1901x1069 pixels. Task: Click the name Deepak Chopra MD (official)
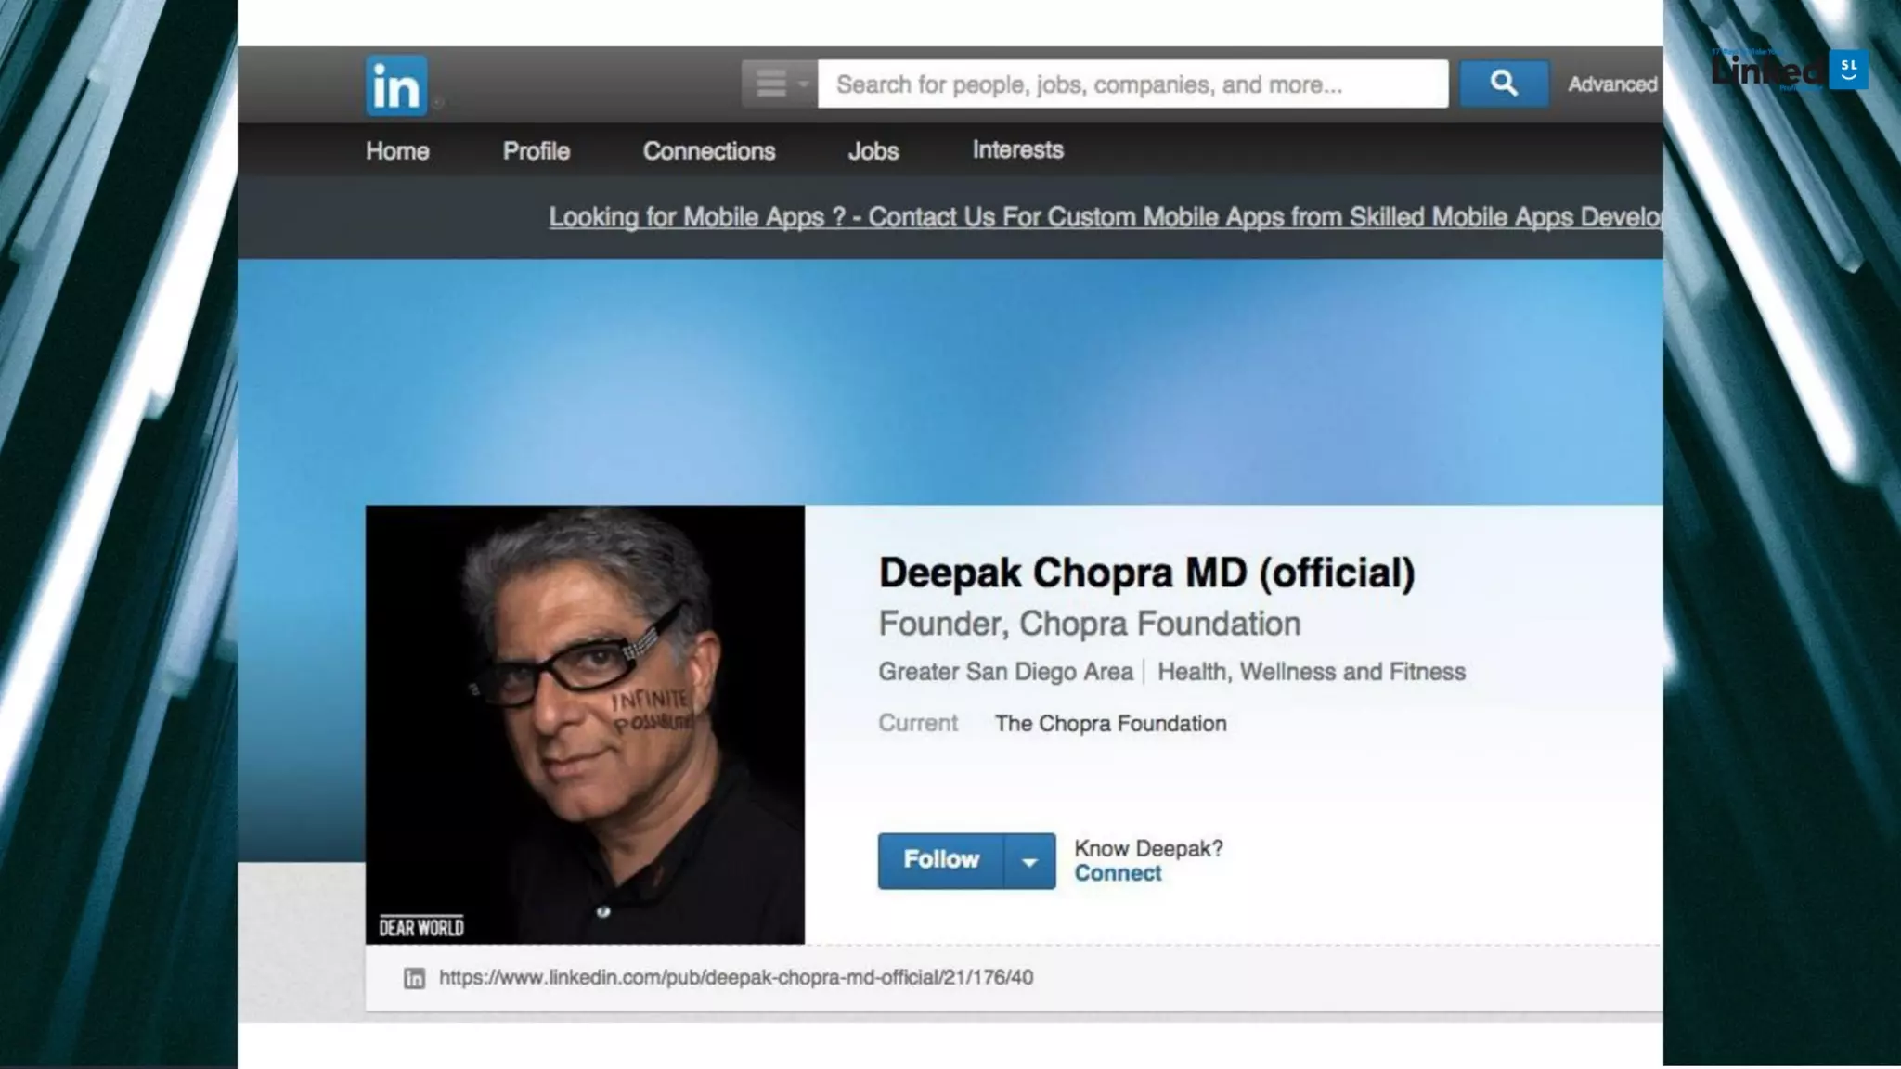coord(1146,573)
